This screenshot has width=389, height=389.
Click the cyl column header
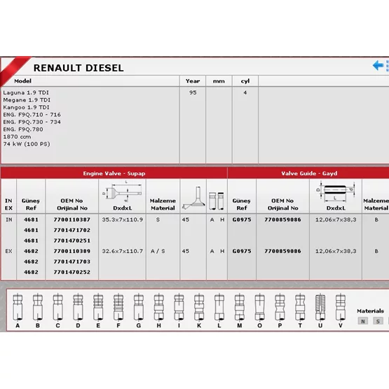pyautogui.click(x=245, y=81)
